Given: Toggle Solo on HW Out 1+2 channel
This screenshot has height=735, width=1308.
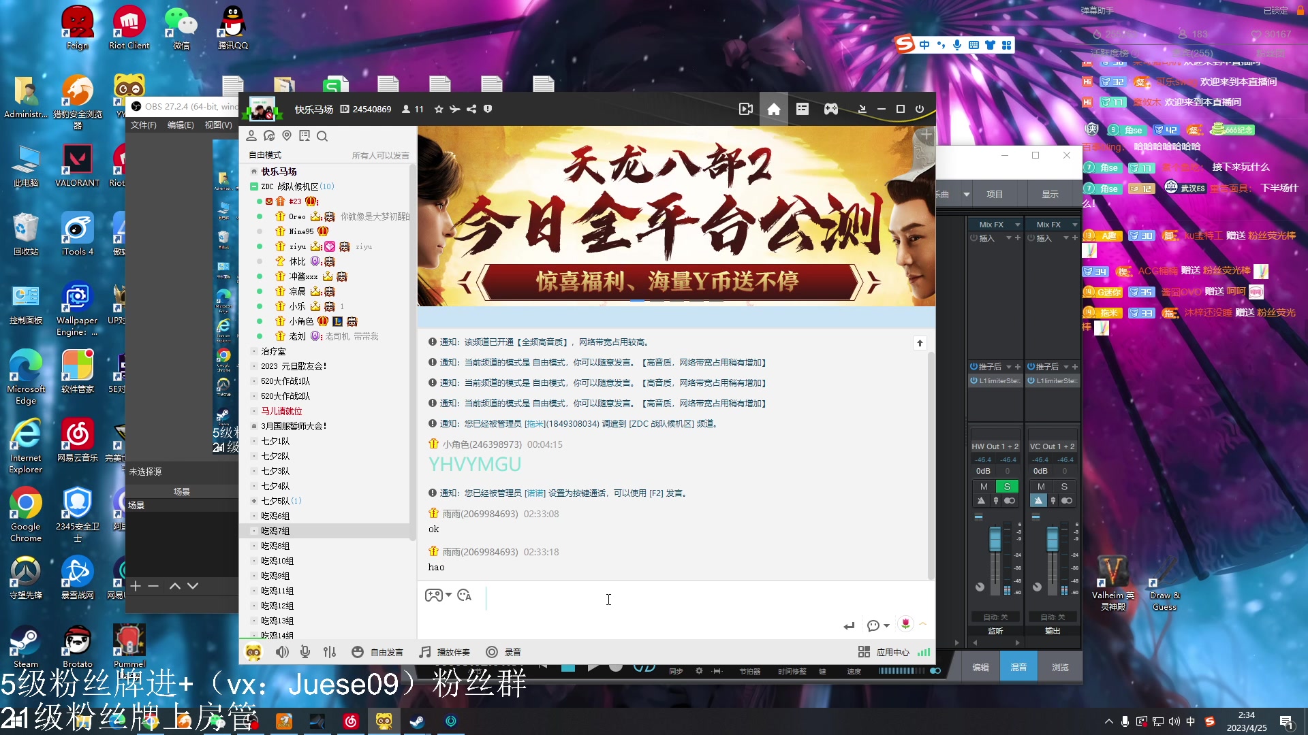Looking at the screenshot, I should point(1007,487).
